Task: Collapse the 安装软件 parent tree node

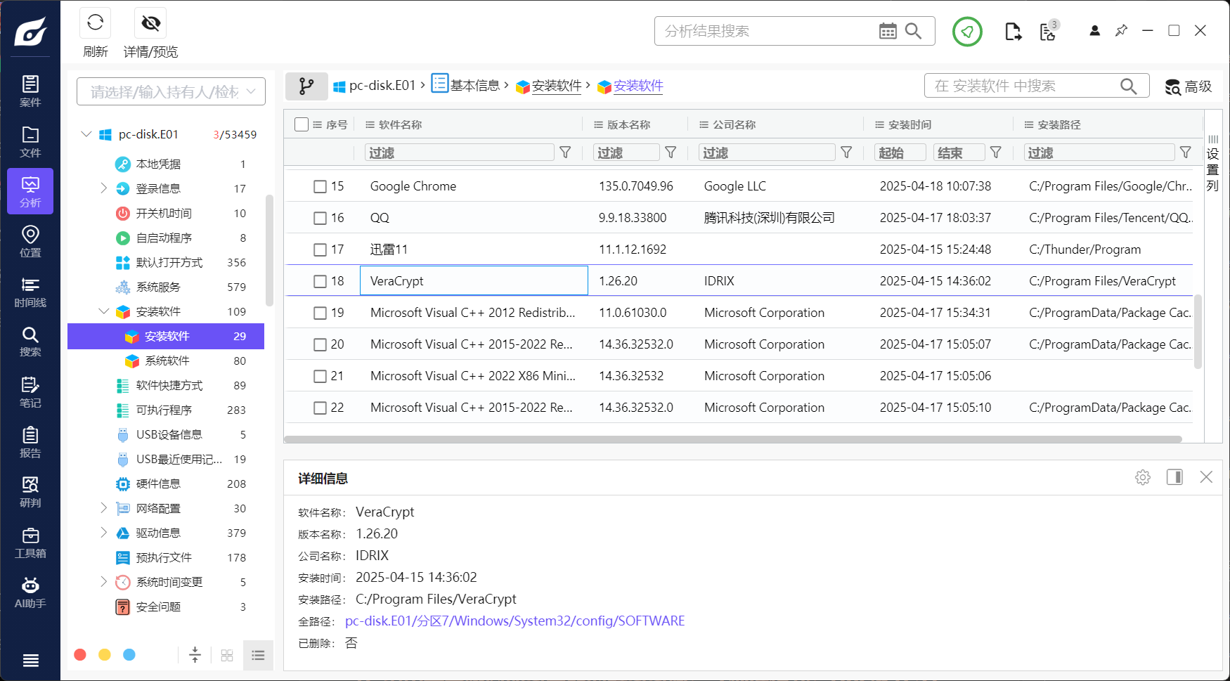Action: pyautogui.click(x=103, y=311)
